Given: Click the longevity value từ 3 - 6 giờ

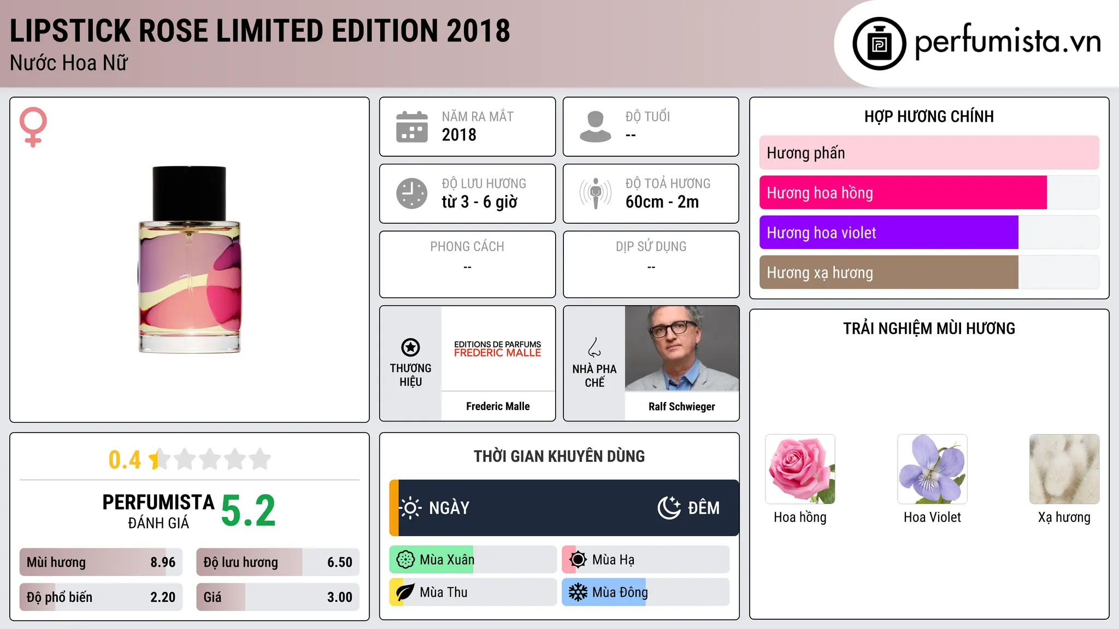Looking at the screenshot, I should coord(479,202).
